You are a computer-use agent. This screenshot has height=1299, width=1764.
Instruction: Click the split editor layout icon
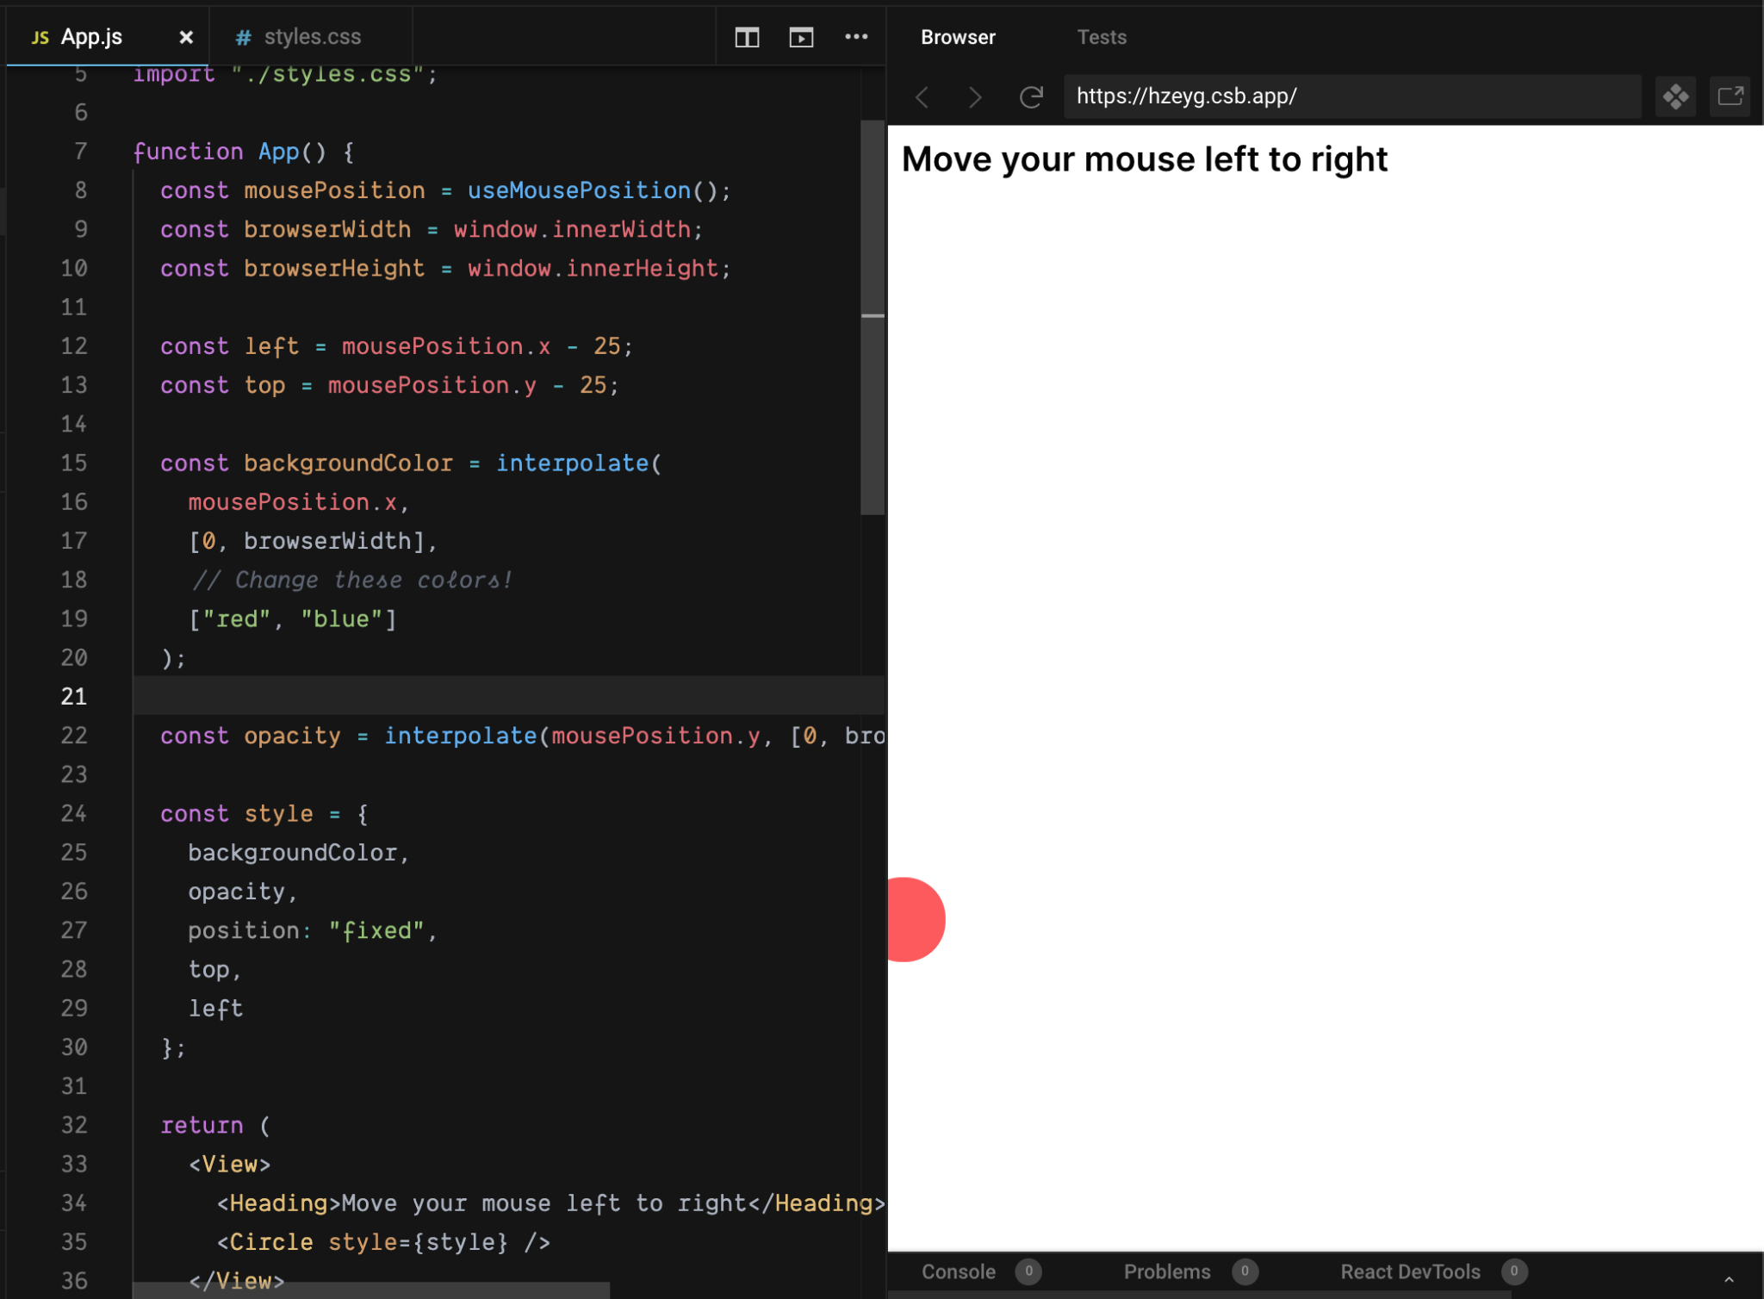tap(747, 37)
